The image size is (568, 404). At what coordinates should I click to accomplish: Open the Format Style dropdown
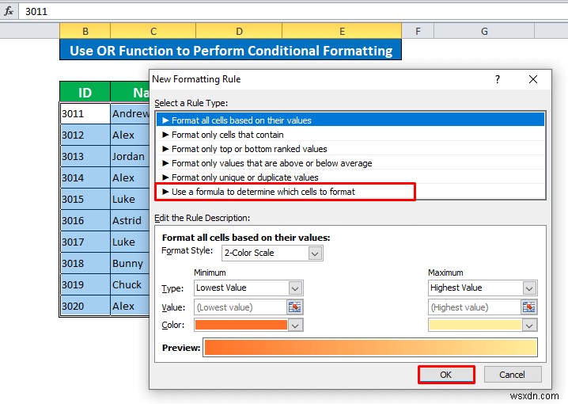[315, 253]
